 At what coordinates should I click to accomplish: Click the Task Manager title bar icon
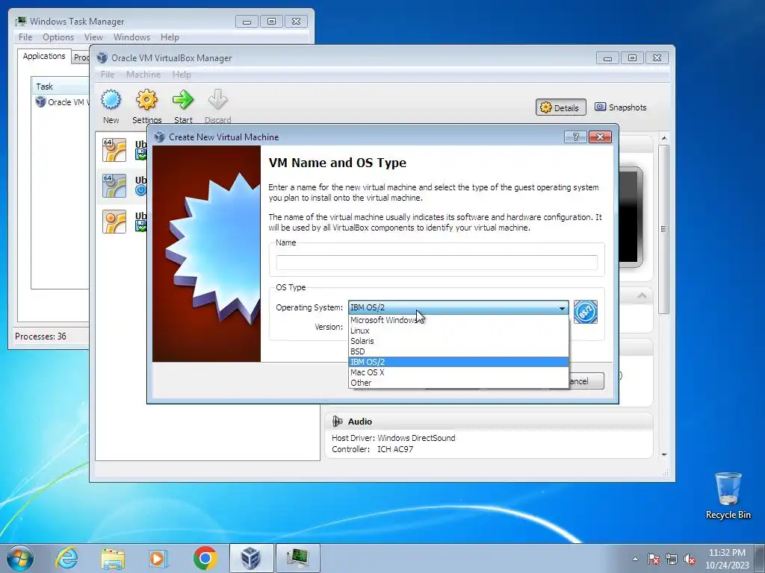pyautogui.click(x=20, y=21)
